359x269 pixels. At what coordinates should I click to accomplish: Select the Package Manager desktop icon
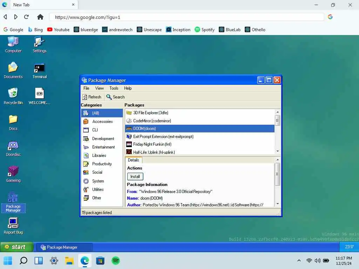pyautogui.click(x=13, y=202)
